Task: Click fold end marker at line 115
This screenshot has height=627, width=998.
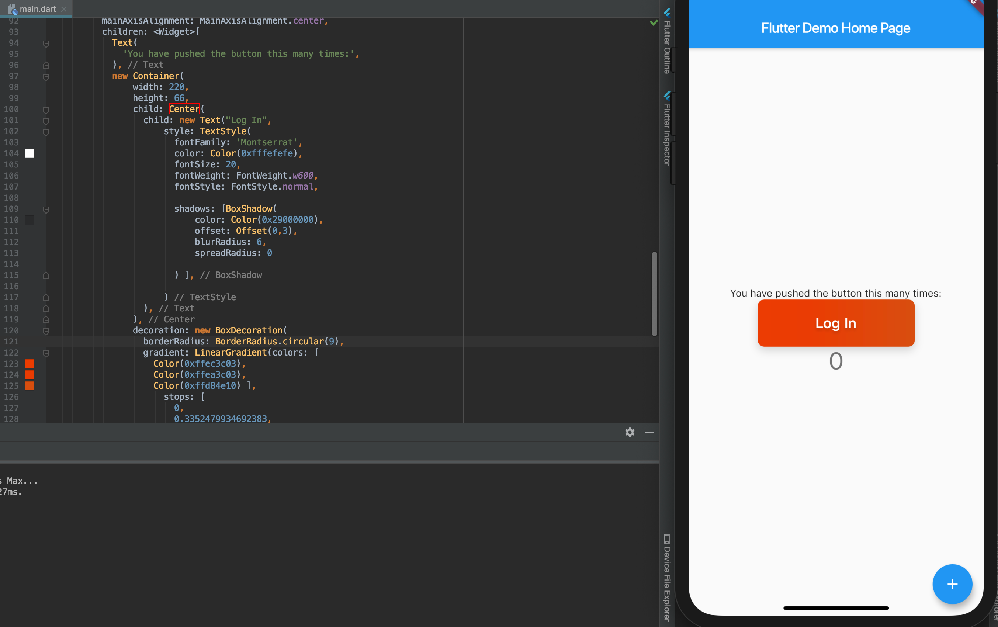Action: click(46, 275)
